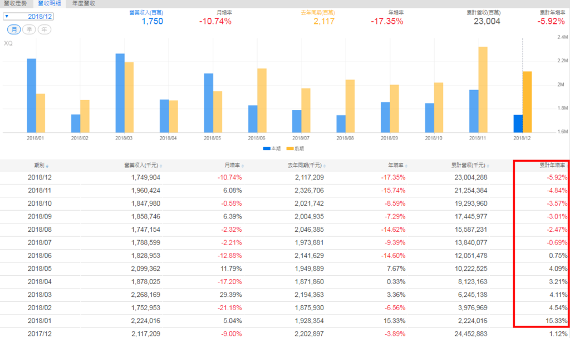Select the 2018/06 row in the table
Screen dimensions: 570x338
[285, 256]
